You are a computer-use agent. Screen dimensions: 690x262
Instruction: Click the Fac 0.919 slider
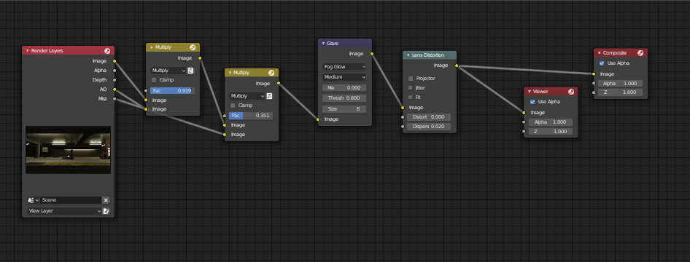(172, 91)
